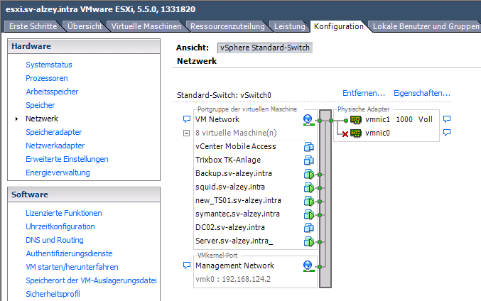This screenshot has width=481, height=301.
Task: Click the Trixbox TK-Anlage VM icon
Action: coord(308,160)
